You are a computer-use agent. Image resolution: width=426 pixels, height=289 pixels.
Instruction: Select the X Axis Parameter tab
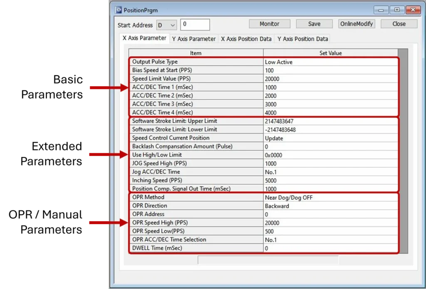click(x=144, y=38)
